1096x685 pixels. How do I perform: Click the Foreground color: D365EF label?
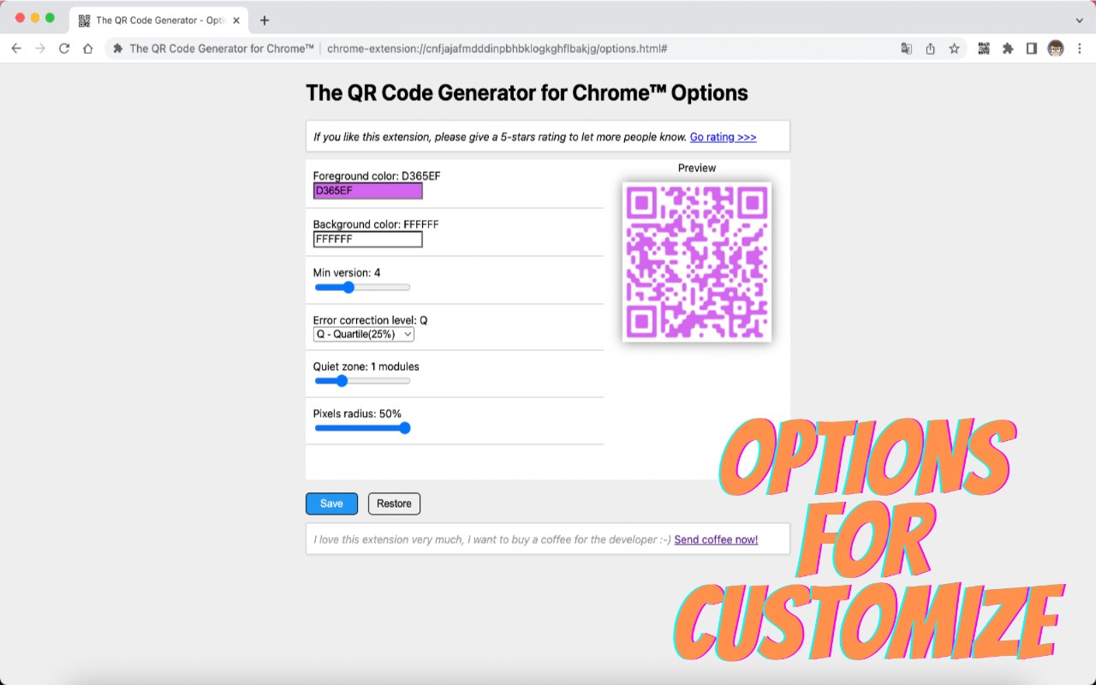377,176
